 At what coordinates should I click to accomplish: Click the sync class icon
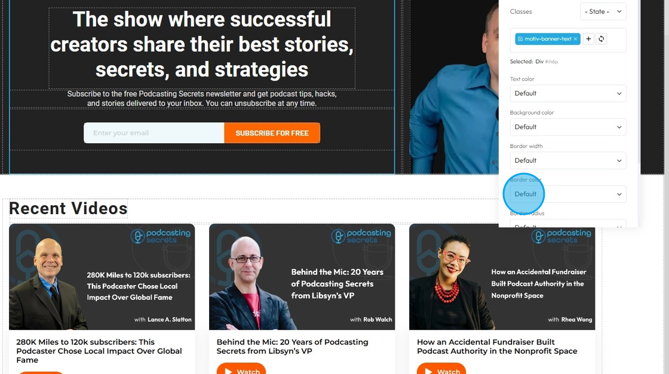(x=601, y=39)
